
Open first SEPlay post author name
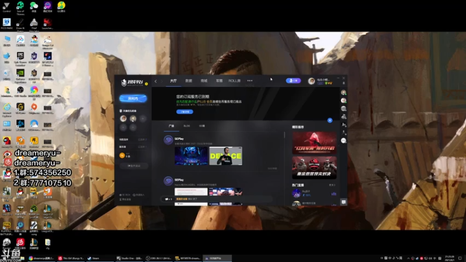[x=179, y=139]
